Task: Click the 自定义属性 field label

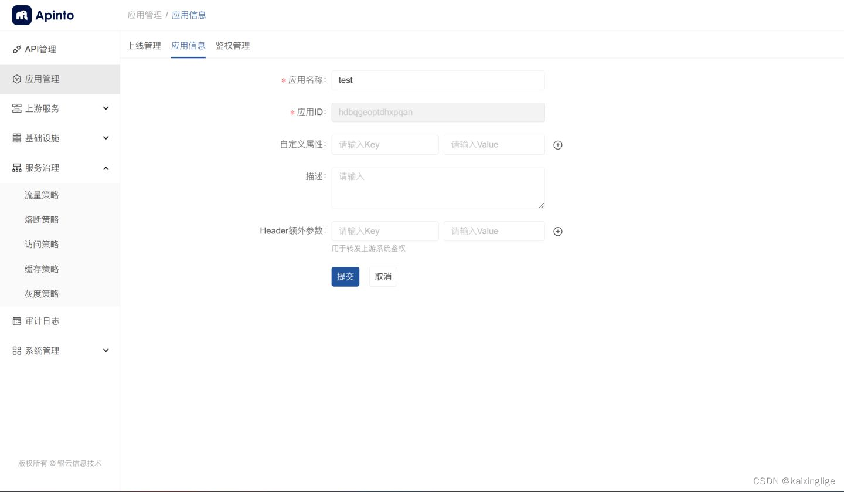Action: (x=303, y=144)
